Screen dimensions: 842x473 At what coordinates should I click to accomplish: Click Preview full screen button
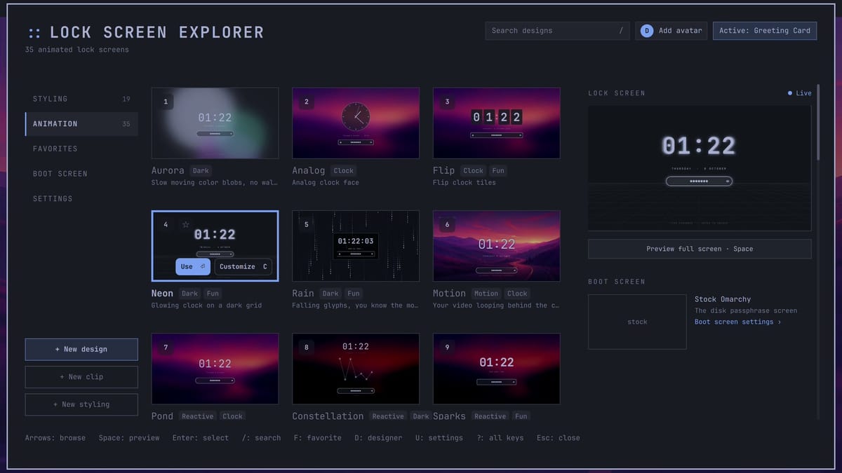700,249
